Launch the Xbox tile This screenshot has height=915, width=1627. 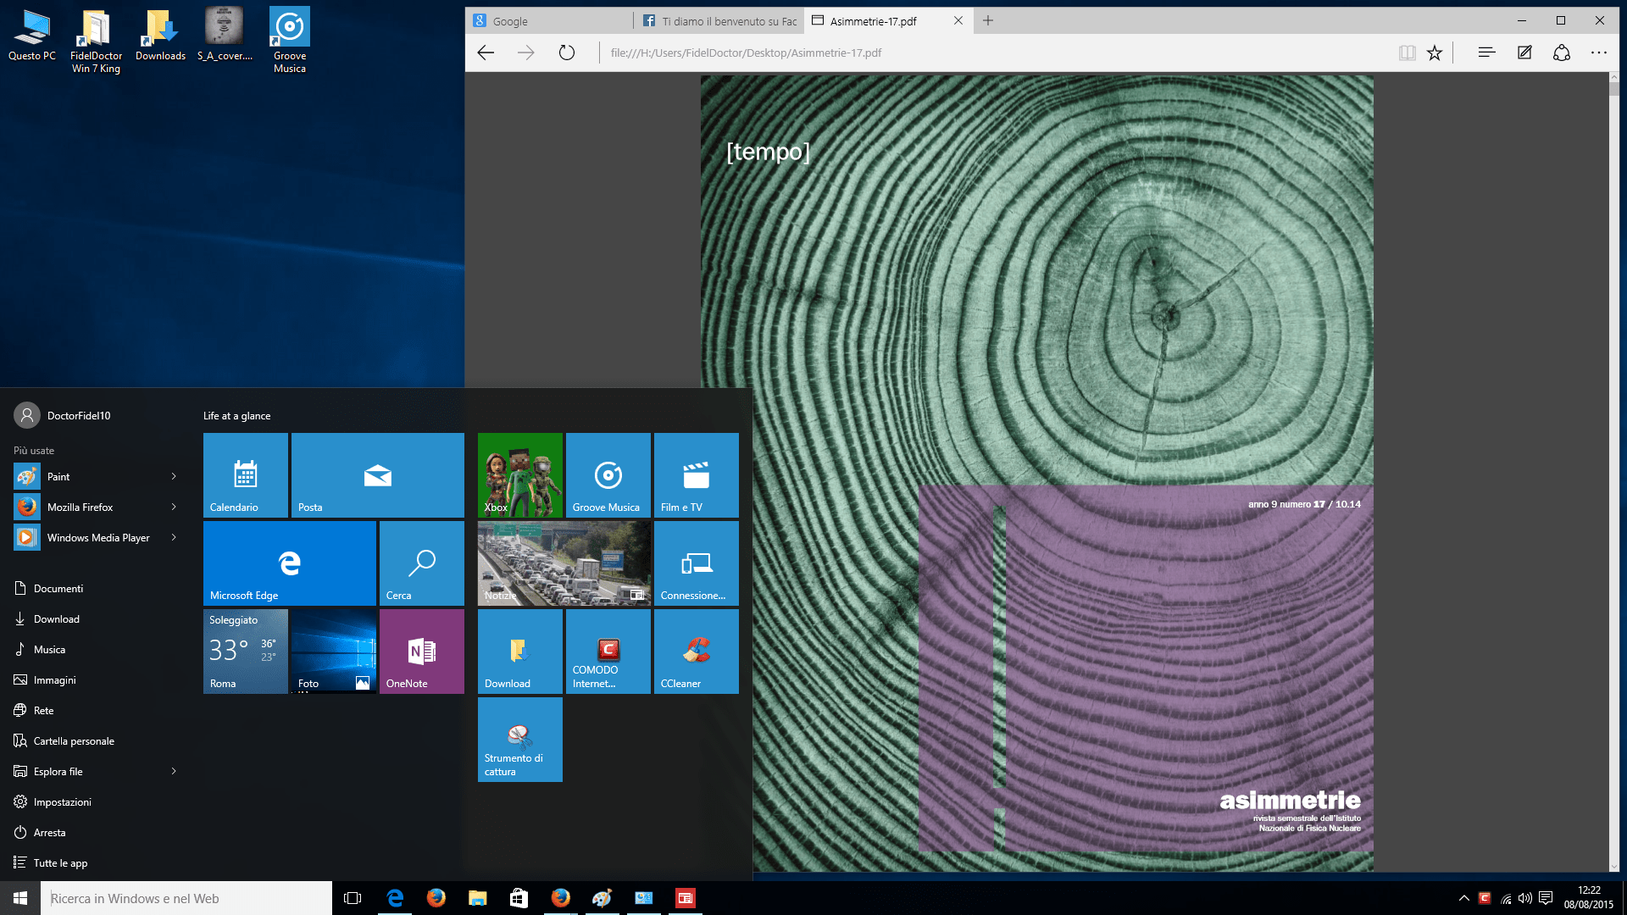point(520,475)
